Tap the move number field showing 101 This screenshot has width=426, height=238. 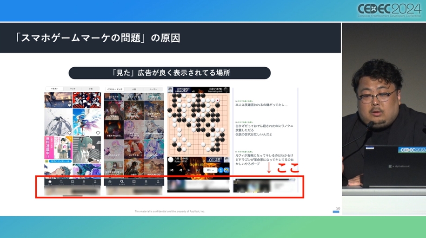[210, 170]
